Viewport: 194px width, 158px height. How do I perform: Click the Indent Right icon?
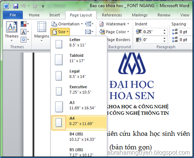[139, 40]
